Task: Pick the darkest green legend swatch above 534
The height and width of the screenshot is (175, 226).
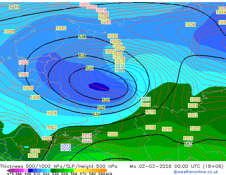Action: click(53, 170)
